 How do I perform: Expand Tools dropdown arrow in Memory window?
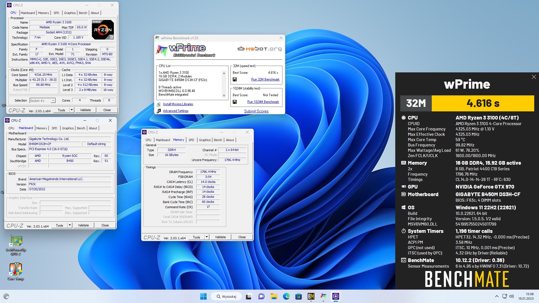207,237
